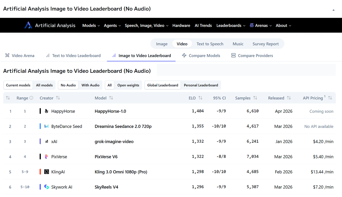
Task: Open the Survey Report tab
Action: [266, 44]
